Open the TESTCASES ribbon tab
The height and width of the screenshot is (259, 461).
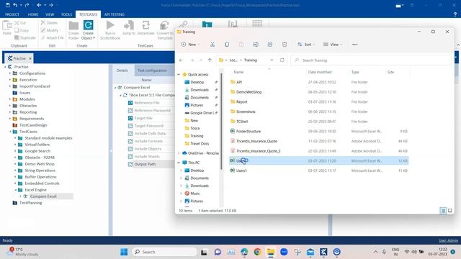point(88,14)
